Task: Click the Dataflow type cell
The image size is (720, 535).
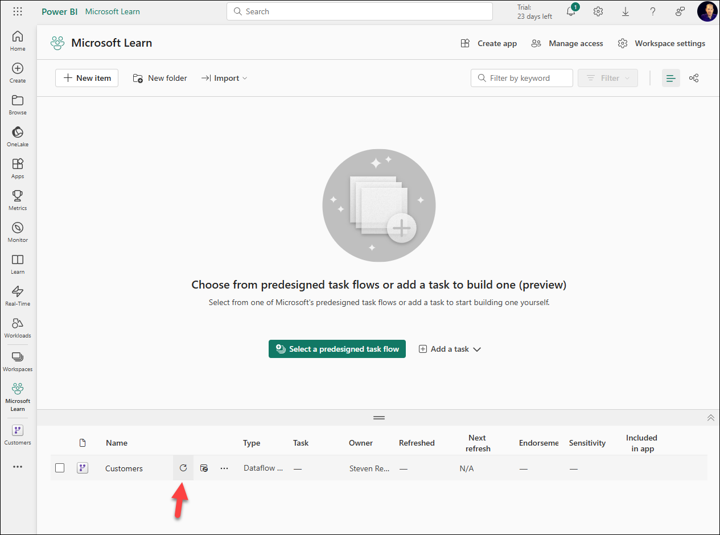Action: (264, 468)
